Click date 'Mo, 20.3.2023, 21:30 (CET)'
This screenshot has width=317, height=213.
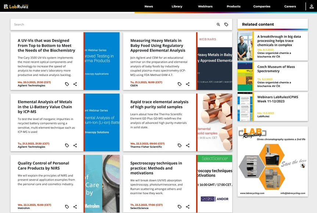pos(34,82)
